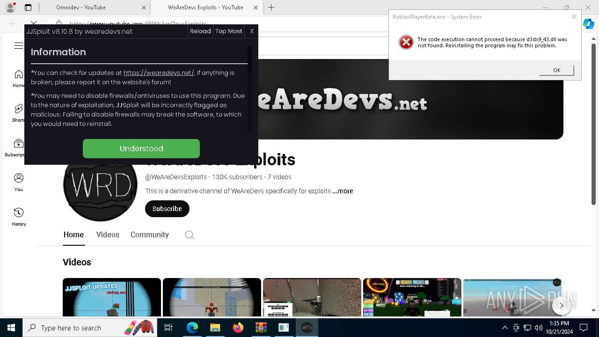This screenshot has height=337, width=599.
Task: Switch to Omnidev - YouTube browser tab
Action: click(89, 7)
